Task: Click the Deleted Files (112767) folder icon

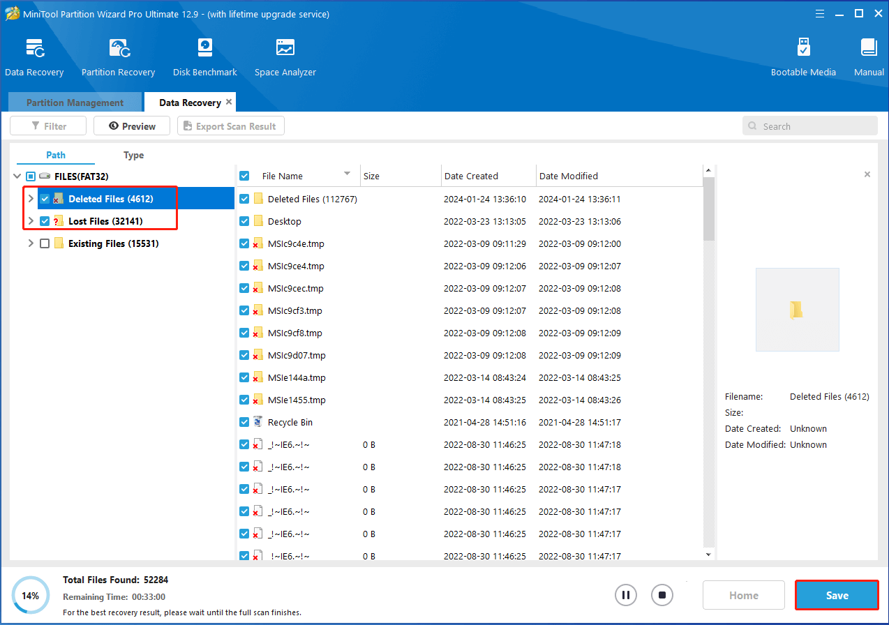Action: 257,199
